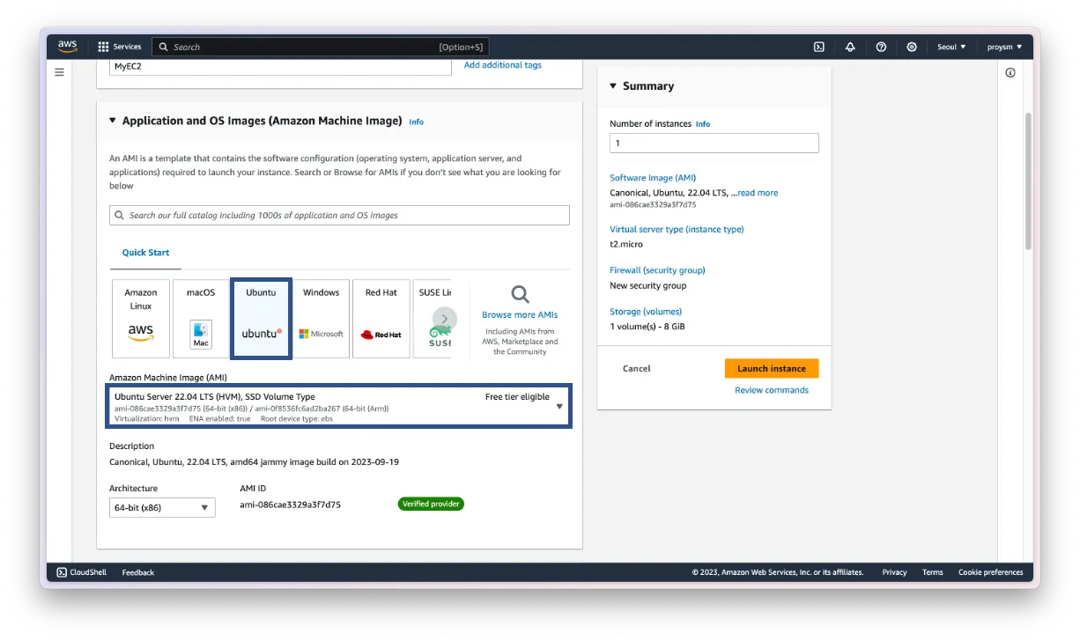Open the proysm account dropdown
This screenshot has width=1080, height=641.
[1004, 47]
